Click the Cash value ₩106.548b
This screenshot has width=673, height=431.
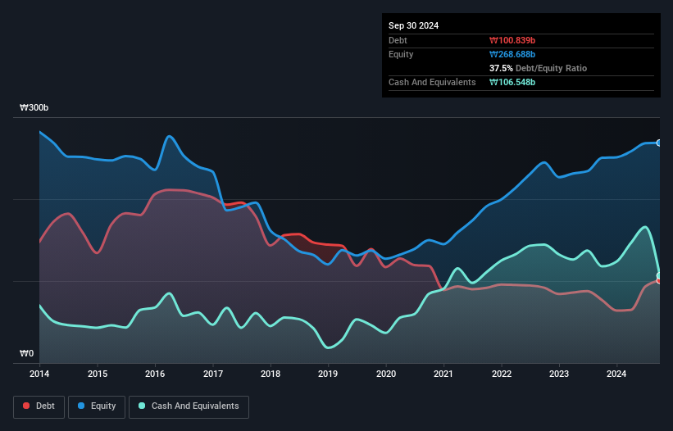click(x=512, y=82)
